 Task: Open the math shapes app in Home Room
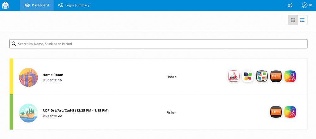(262, 76)
